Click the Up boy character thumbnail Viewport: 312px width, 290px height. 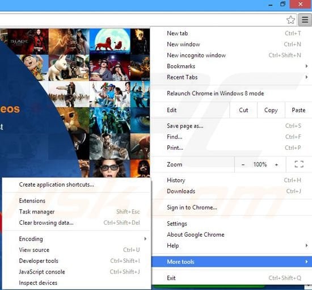[x=34, y=68]
